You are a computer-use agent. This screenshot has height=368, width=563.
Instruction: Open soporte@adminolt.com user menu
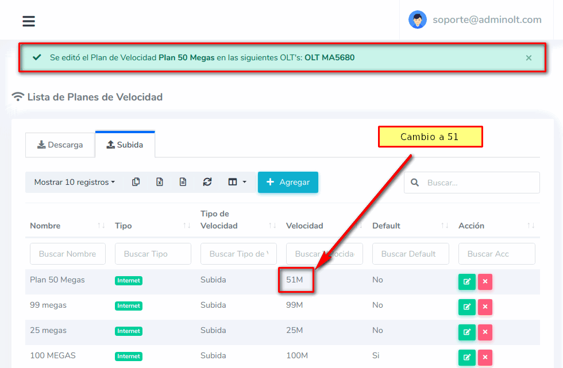[475, 20]
